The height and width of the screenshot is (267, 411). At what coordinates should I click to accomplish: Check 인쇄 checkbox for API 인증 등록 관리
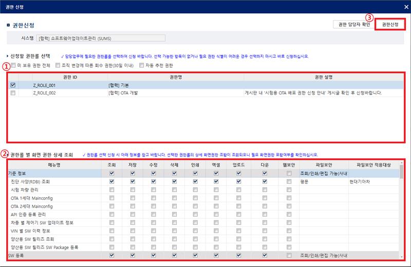pyautogui.click(x=195, y=214)
